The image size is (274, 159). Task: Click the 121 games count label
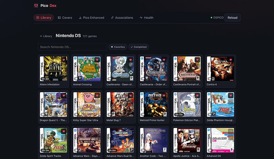click(x=89, y=36)
